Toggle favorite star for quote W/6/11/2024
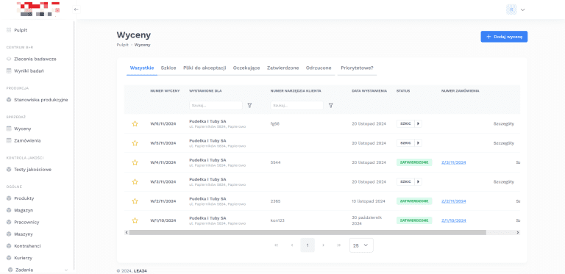The width and height of the screenshot is (565, 274). (x=135, y=123)
